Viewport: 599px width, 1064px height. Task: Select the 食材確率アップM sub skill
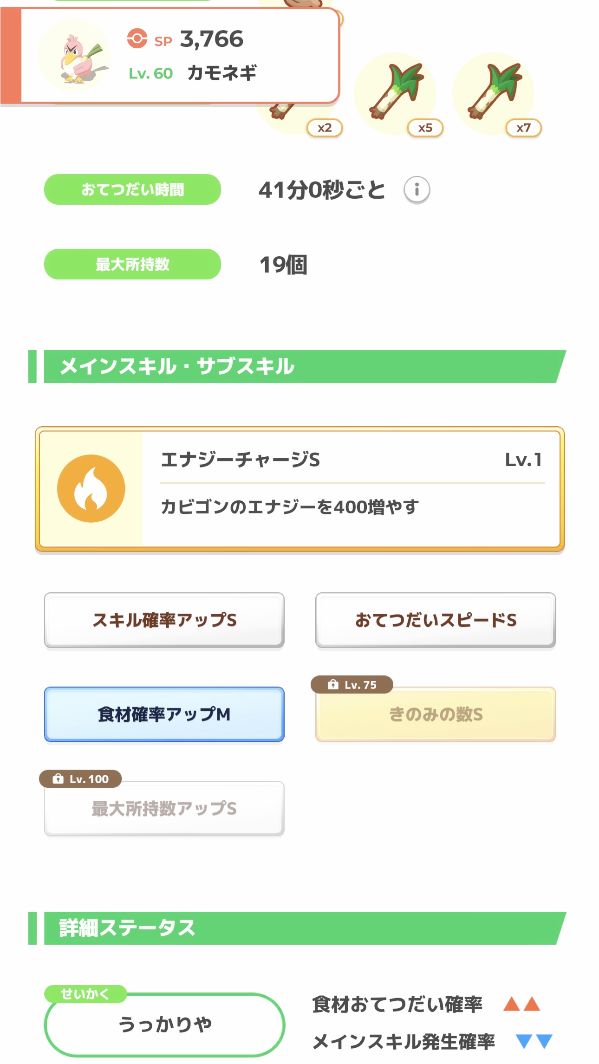click(164, 714)
